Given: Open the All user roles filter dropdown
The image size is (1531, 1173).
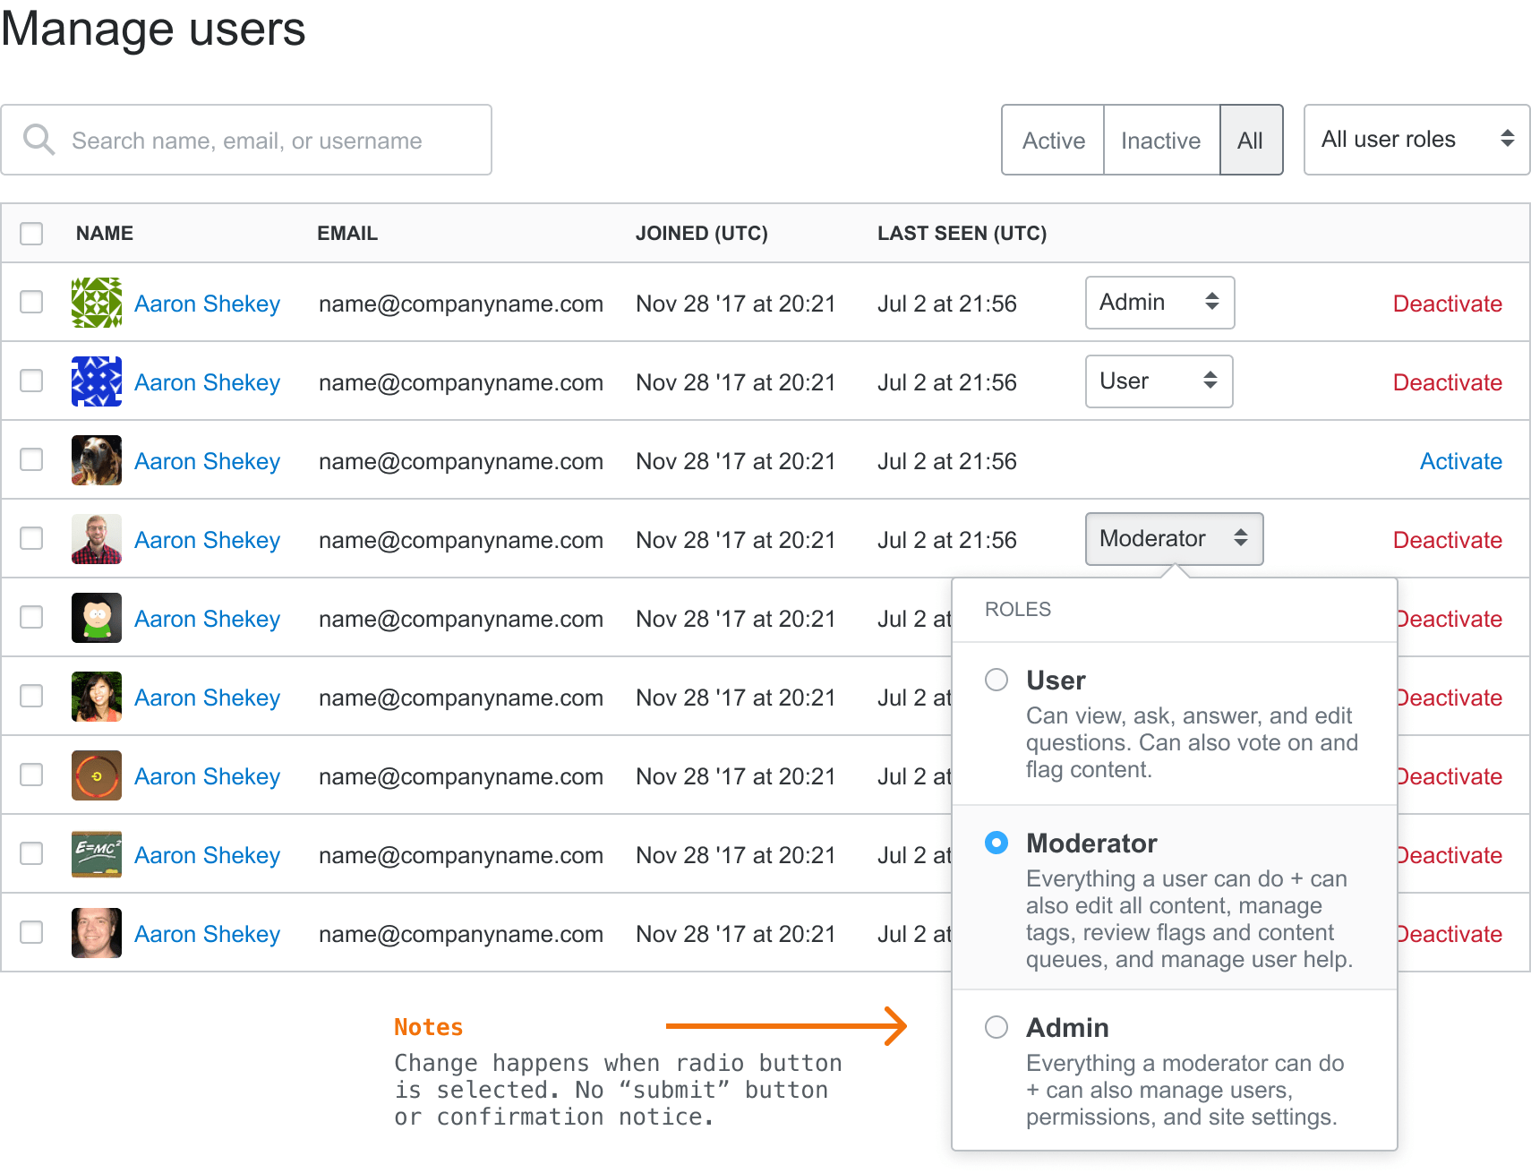Looking at the screenshot, I should point(1416,140).
